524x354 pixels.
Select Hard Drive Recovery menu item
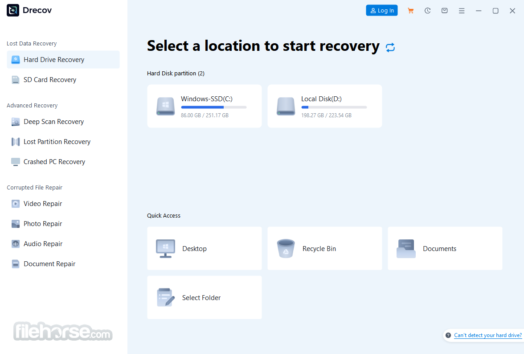tap(63, 59)
